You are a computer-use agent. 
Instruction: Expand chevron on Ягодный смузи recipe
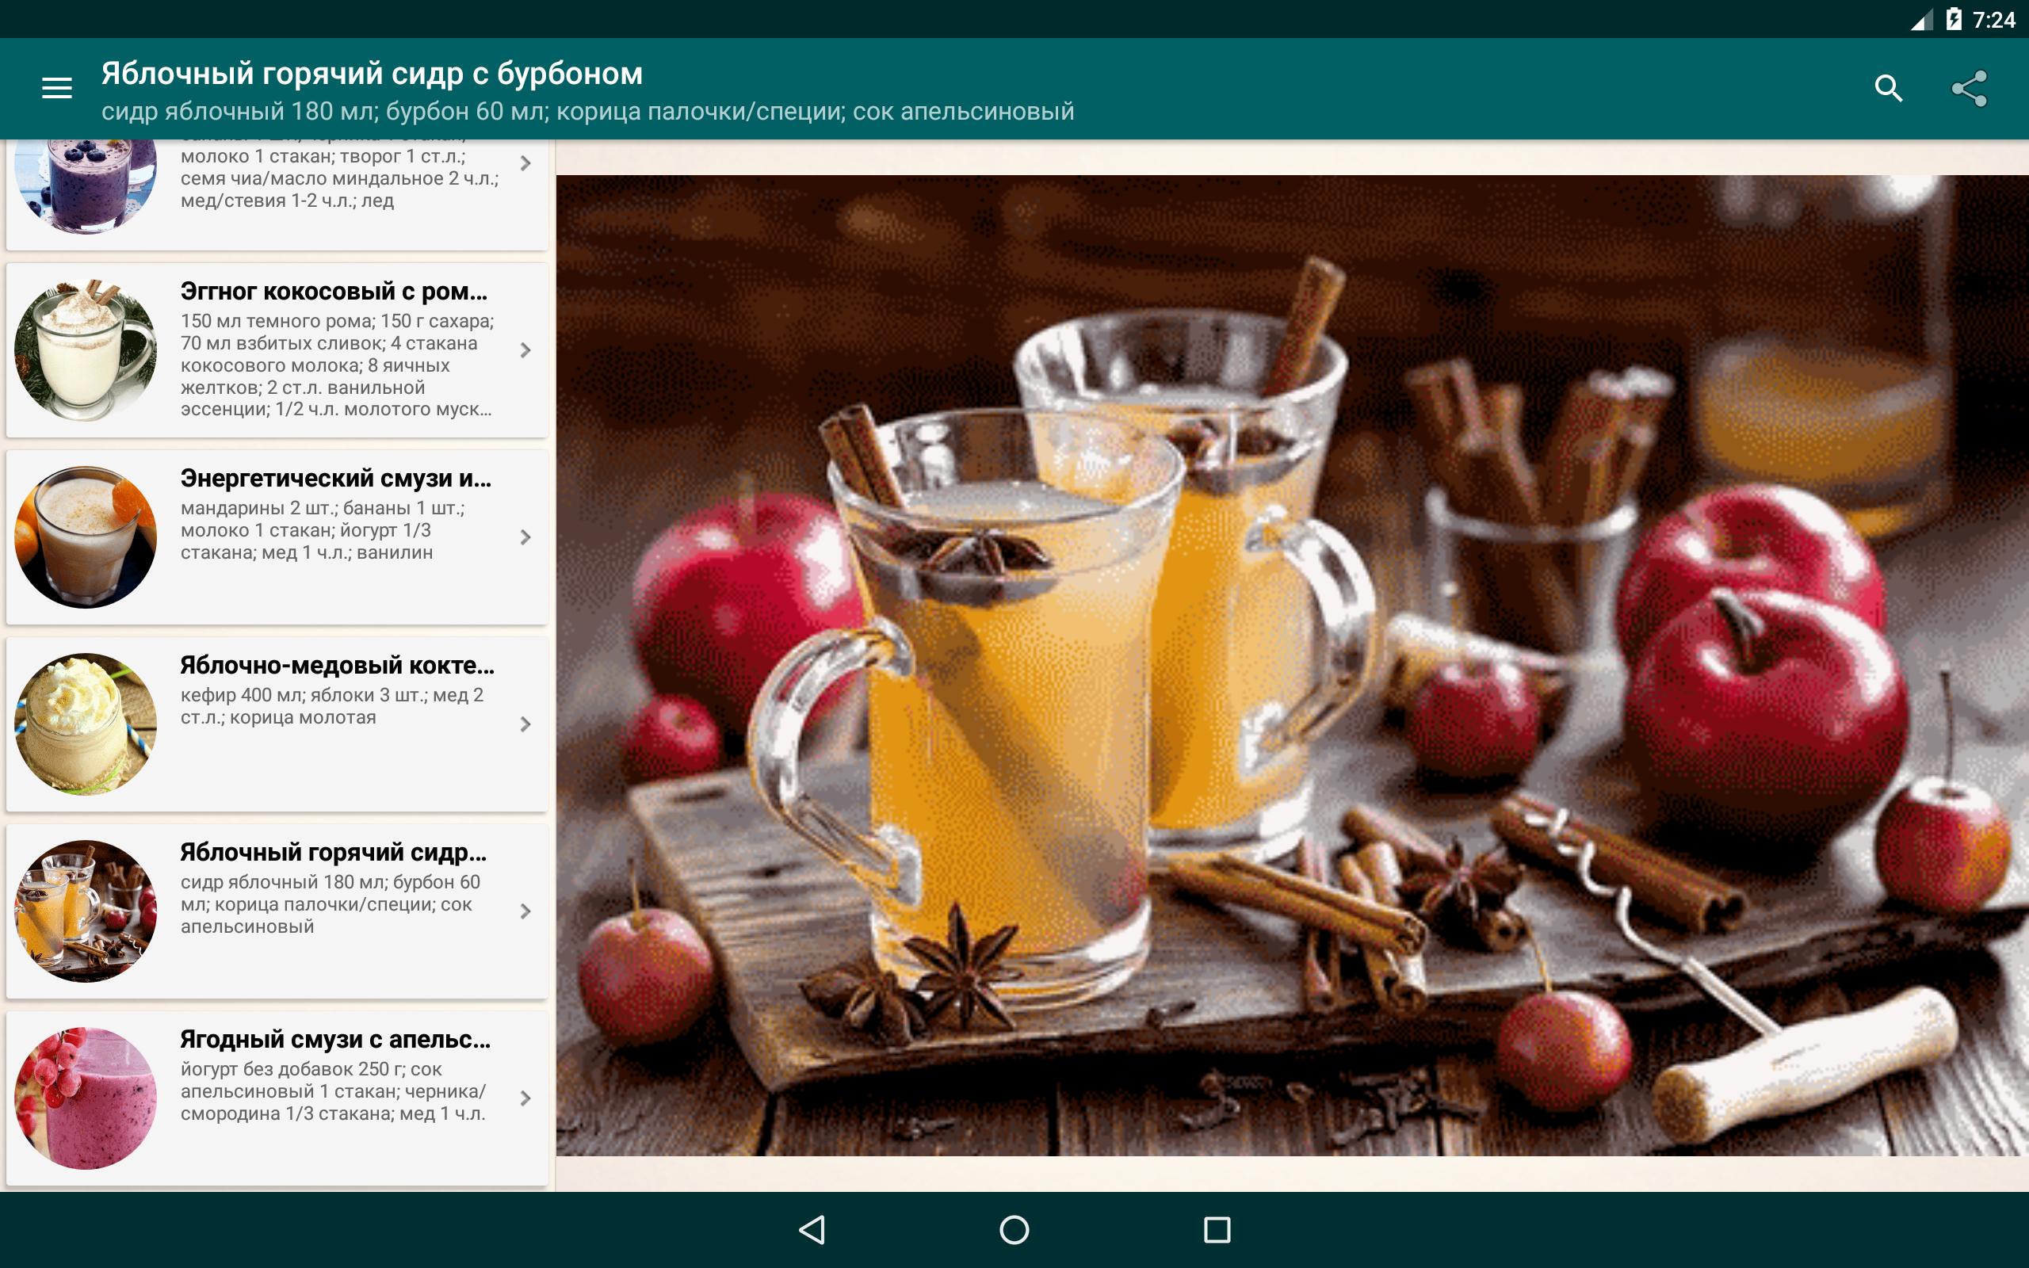(x=525, y=1098)
